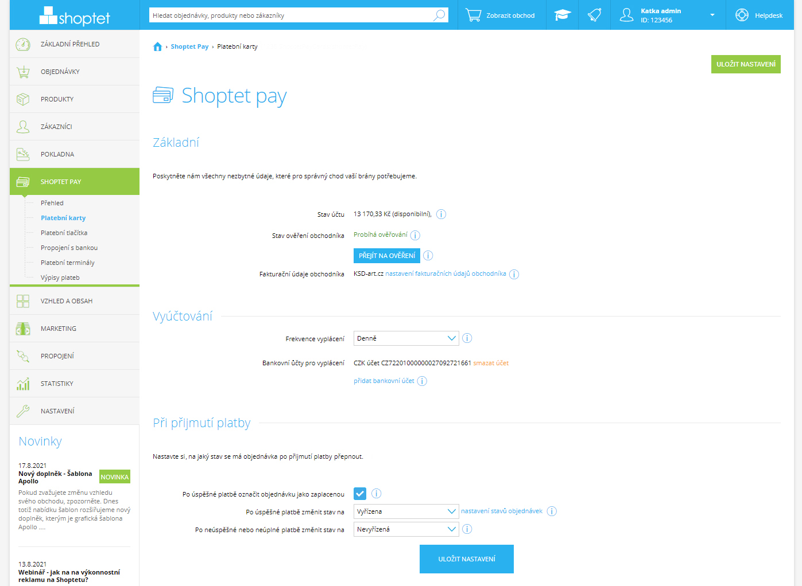Click the Helpdesk lifebuoy icon
The image size is (802, 586).
click(742, 15)
